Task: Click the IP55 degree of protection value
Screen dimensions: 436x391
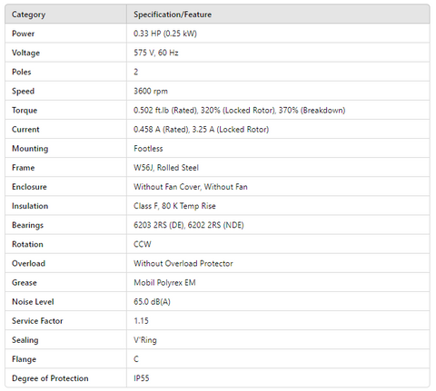Action: pyautogui.click(x=142, y=378)
